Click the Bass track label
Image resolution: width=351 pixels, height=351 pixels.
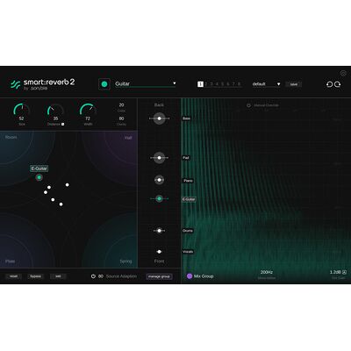coord(186,118)
